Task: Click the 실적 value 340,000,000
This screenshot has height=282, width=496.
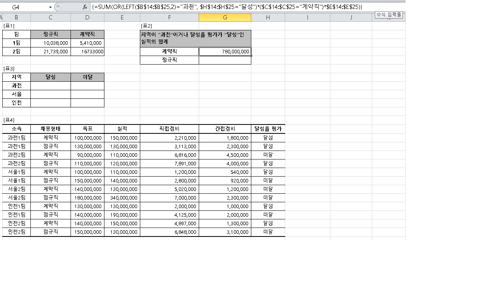Action: coord(122,198)
